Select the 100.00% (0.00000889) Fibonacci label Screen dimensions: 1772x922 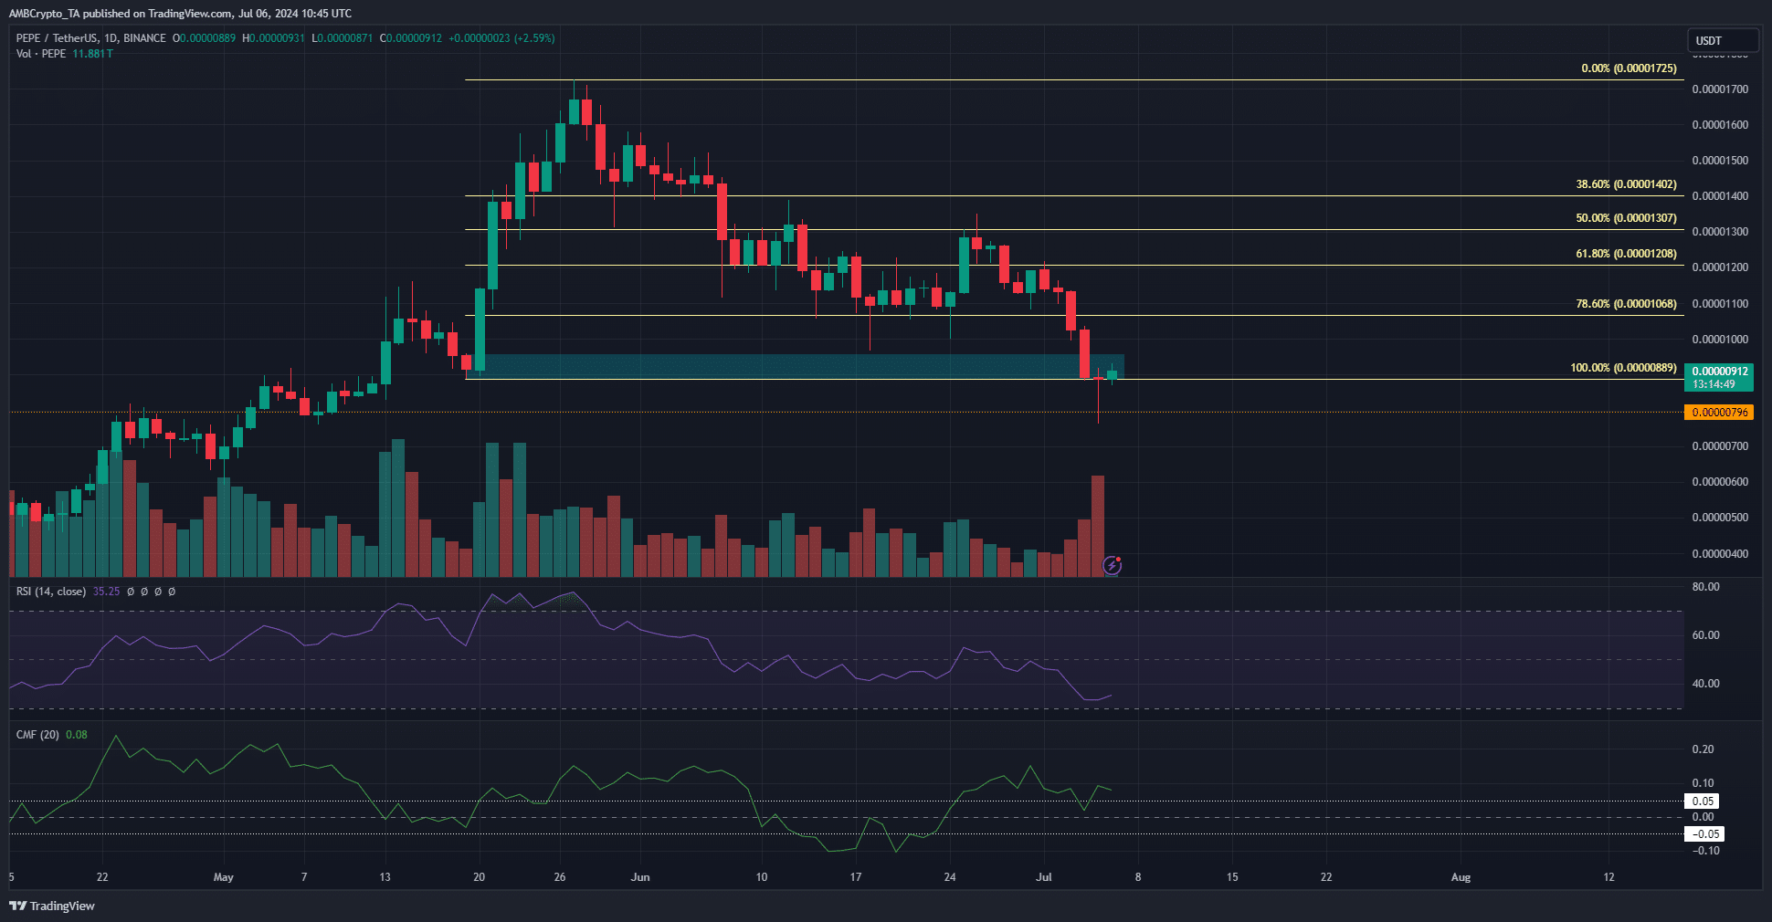(1623, 368)
